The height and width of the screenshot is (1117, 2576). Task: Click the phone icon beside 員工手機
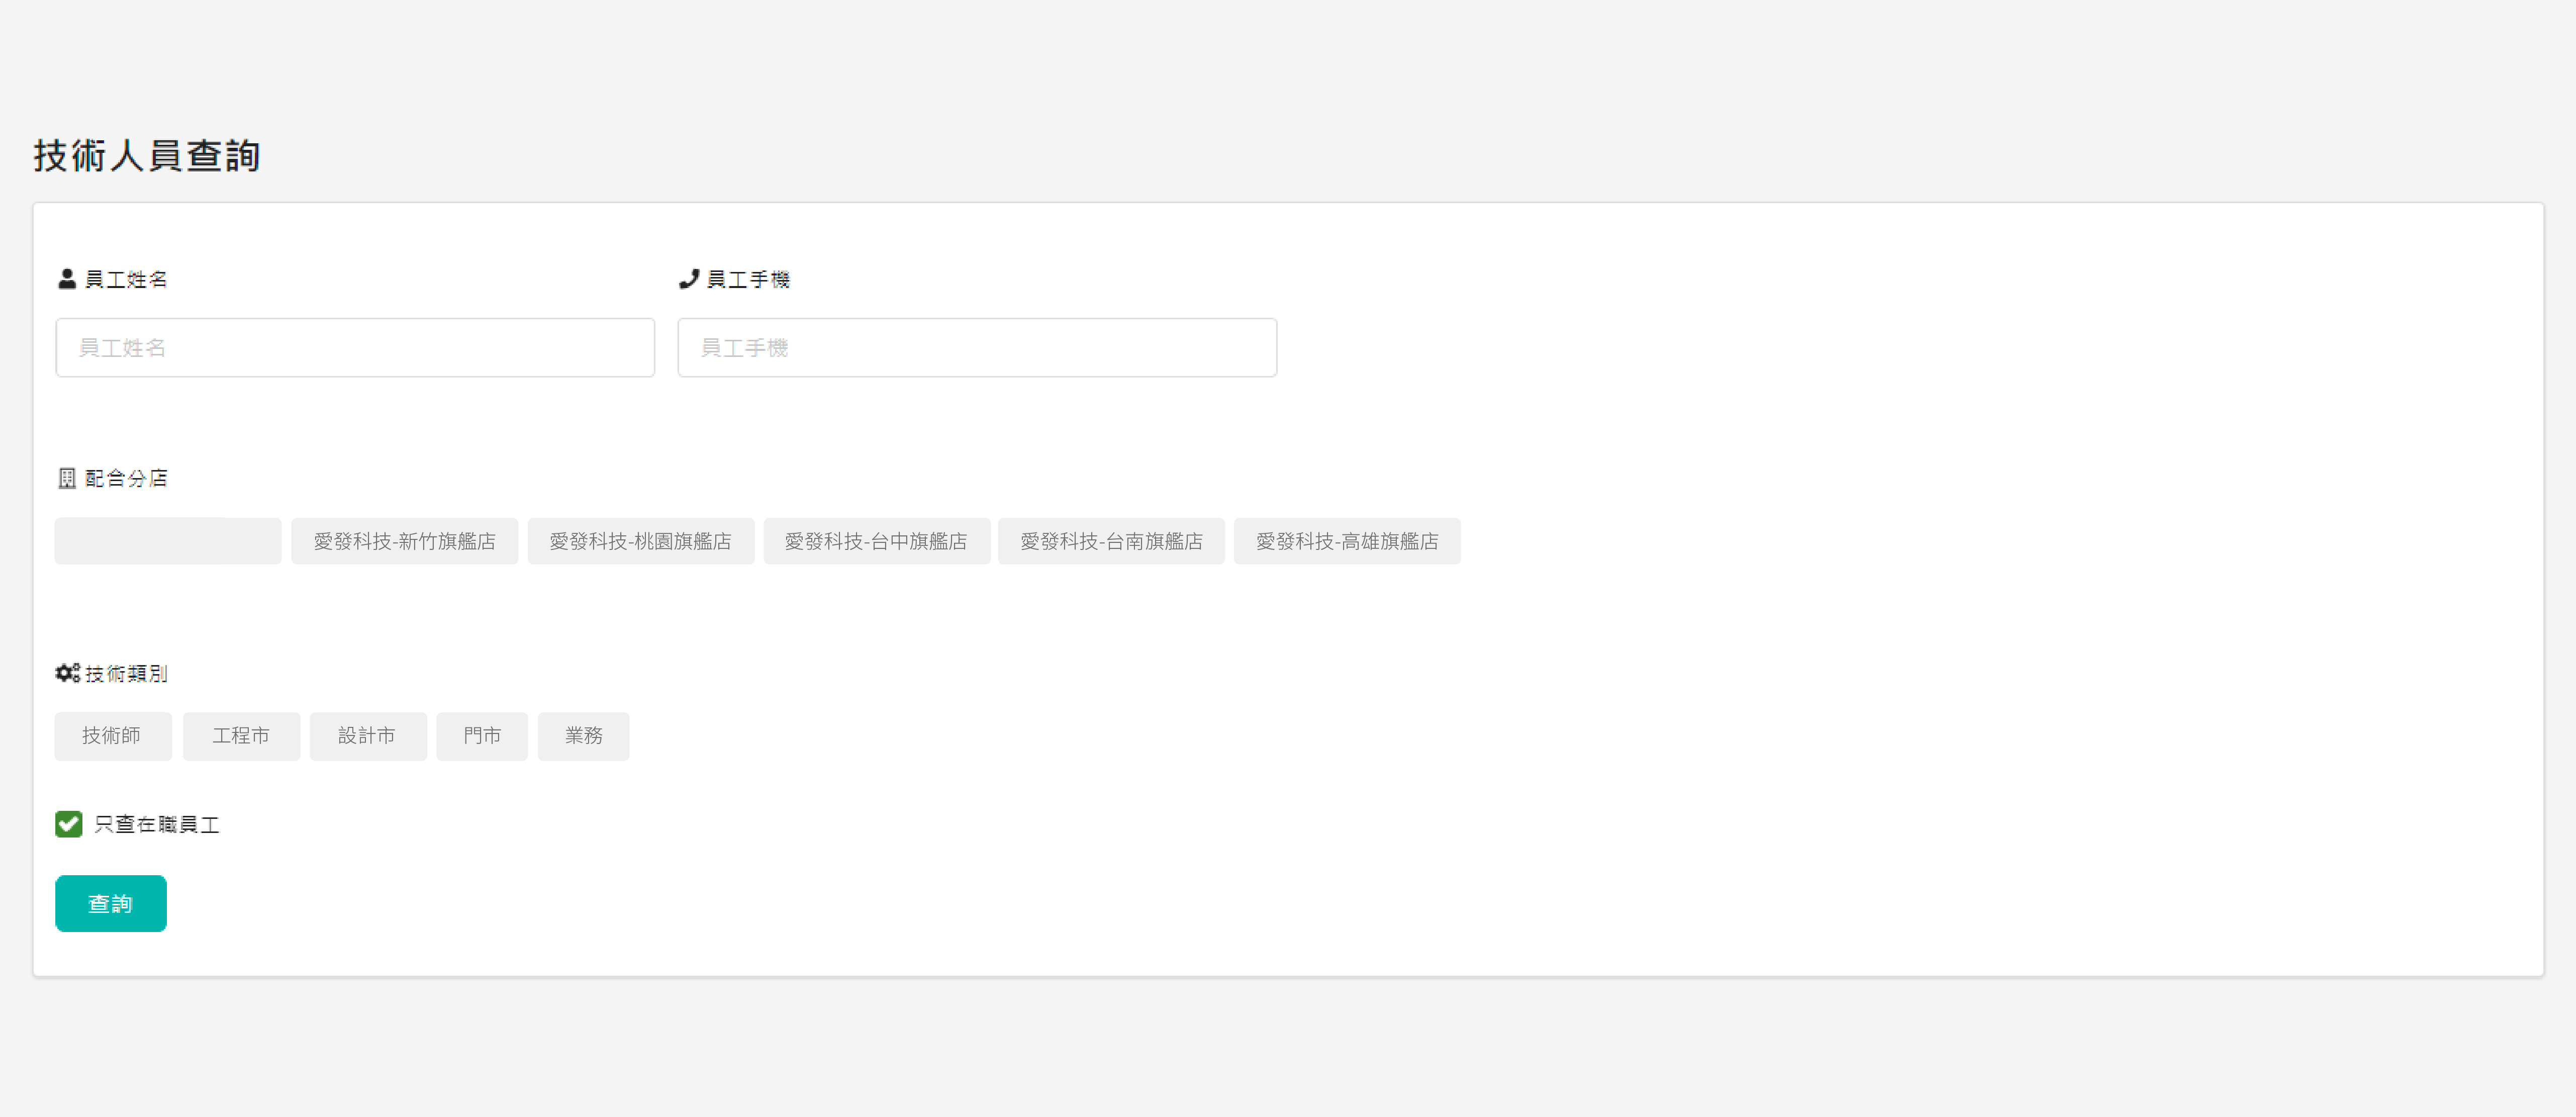coord(688,279)
